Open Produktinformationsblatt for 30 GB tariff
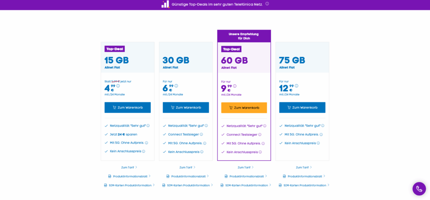Image resolution: width=430 pixels, height=200 pixels. [187, 176]
